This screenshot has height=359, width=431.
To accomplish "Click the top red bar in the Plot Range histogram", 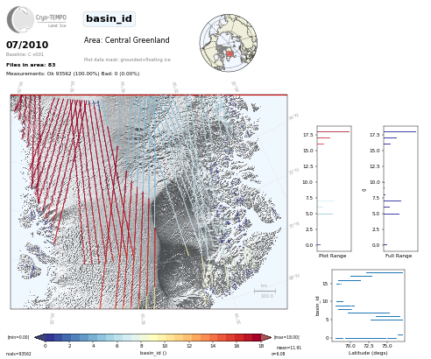I will point(334,131).
